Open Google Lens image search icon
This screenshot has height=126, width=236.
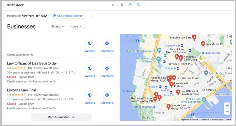click(x=130, y=5)
